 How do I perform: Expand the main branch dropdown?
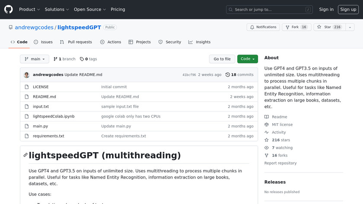click(35, 59)
